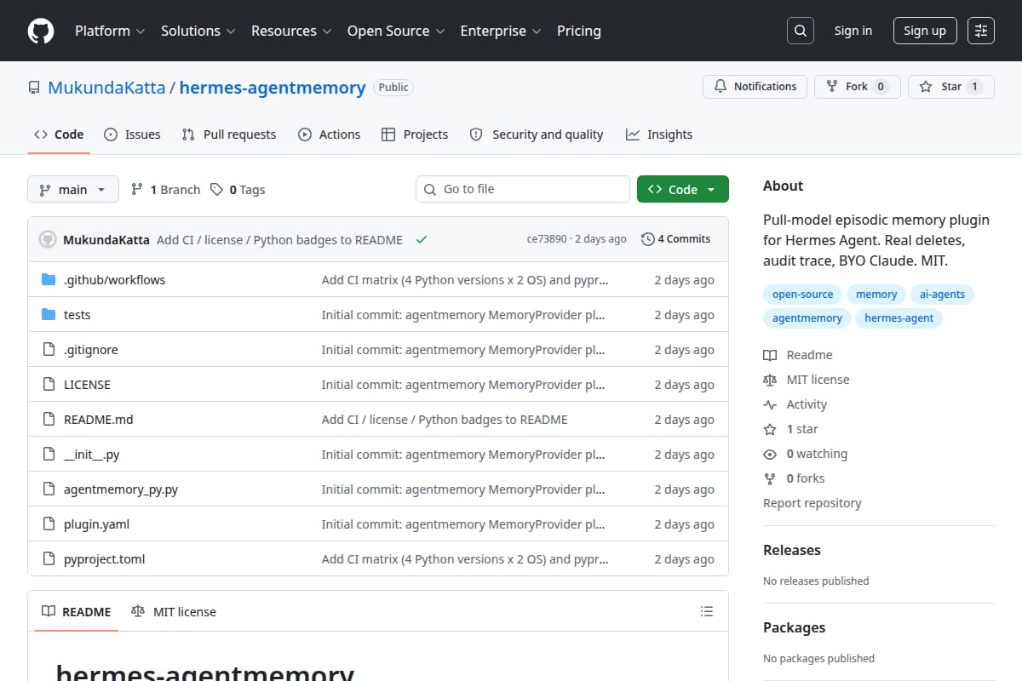Expand the Open Source menu

coord(396,31)
